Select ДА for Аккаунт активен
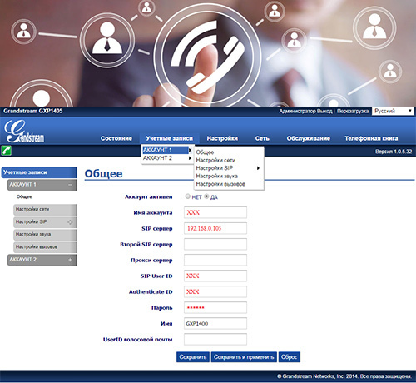 point(206,196)
